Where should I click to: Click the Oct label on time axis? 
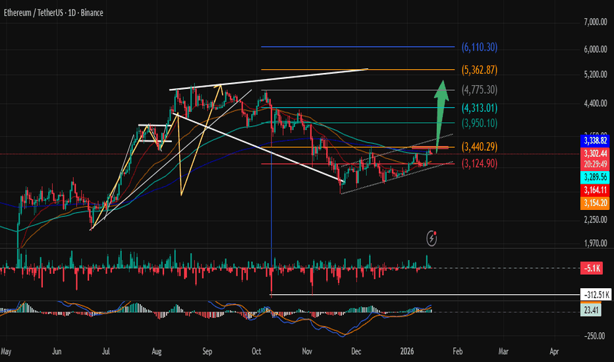[258, 352]
